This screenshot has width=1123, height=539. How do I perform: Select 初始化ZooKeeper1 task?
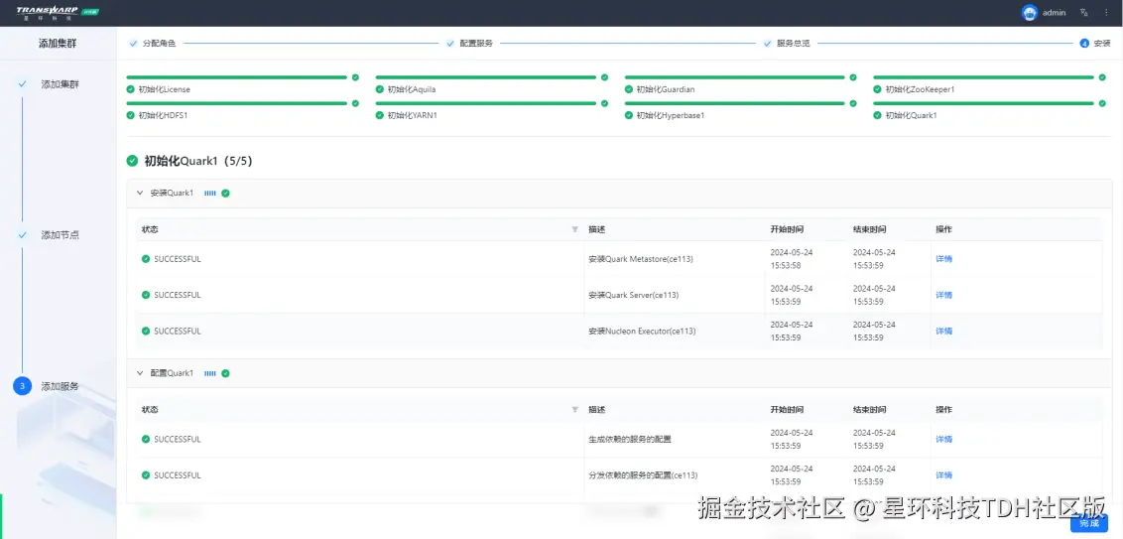point(920,89)
